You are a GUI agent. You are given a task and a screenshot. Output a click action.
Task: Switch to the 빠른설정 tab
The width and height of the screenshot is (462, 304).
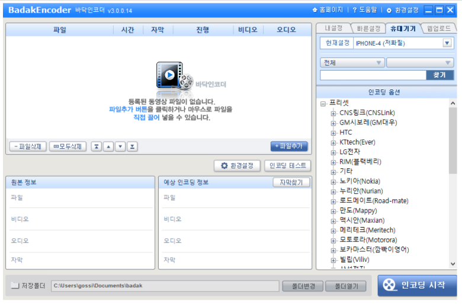(368, 28)
